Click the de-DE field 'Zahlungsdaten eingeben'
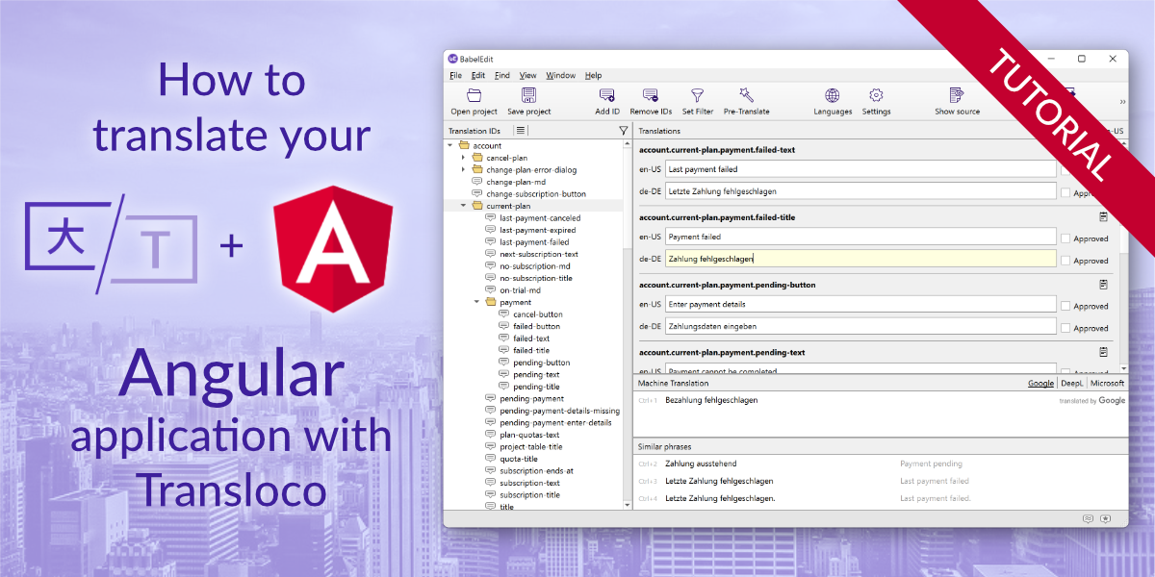This screenshot has height=577, width=1155. tap(860, 326)
